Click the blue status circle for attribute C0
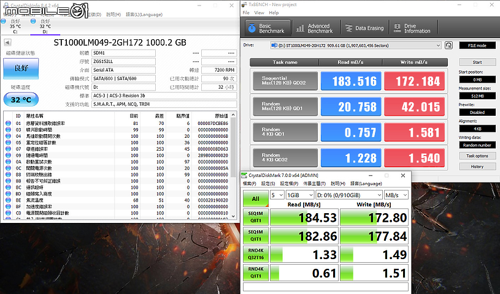The width and height of the screenshot is (500, 294). 9,213
